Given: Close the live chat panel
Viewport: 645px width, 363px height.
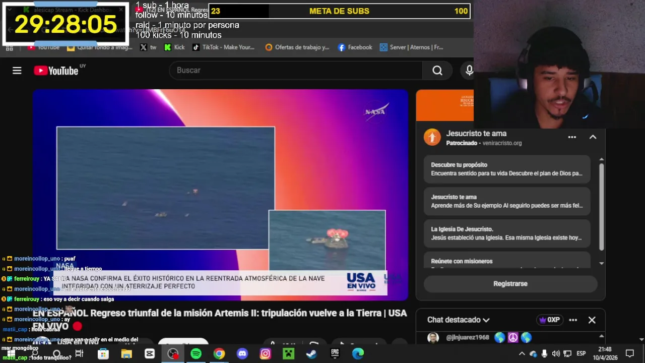Looking at the screenshot, I should 592,320.
